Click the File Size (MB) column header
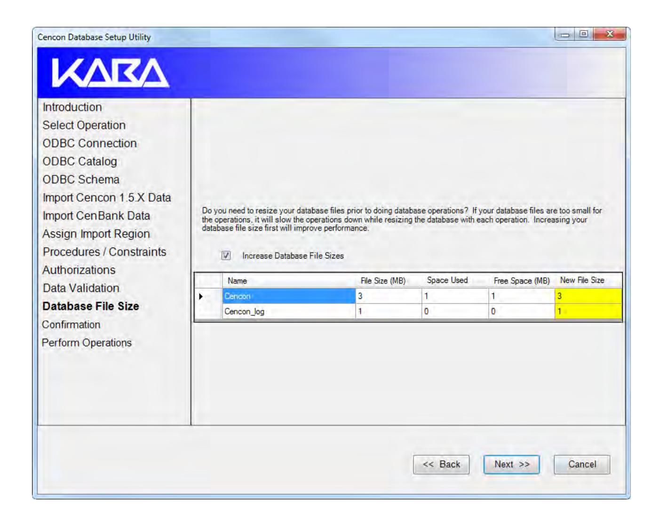 pyautogui.click(x=389, y=281)
